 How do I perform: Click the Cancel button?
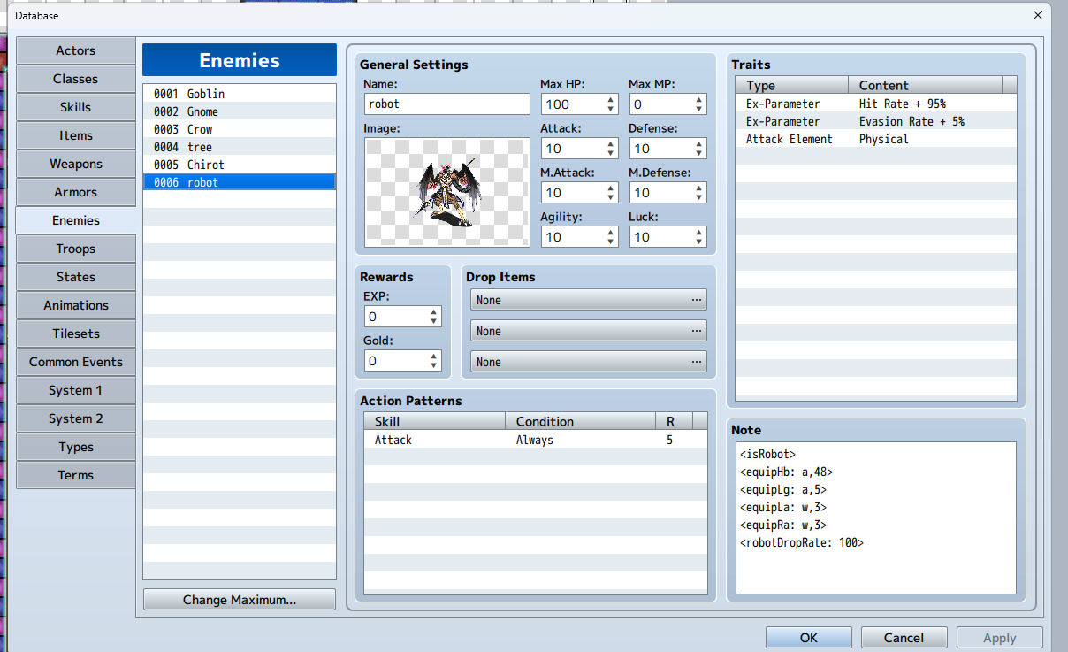coord(904,638)
